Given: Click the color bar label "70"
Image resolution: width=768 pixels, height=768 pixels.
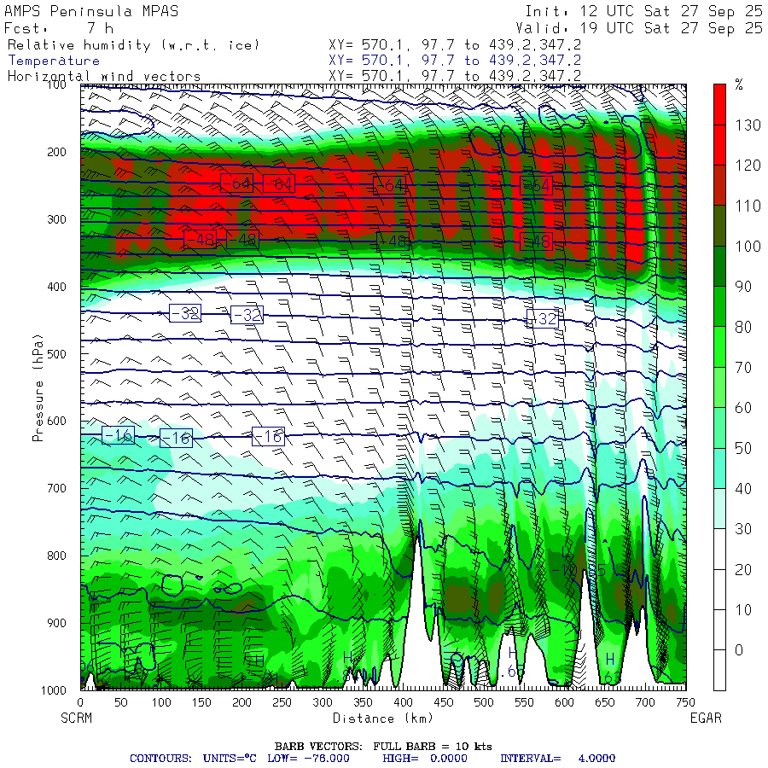Looking at the screenshot, I should (743, 367).
